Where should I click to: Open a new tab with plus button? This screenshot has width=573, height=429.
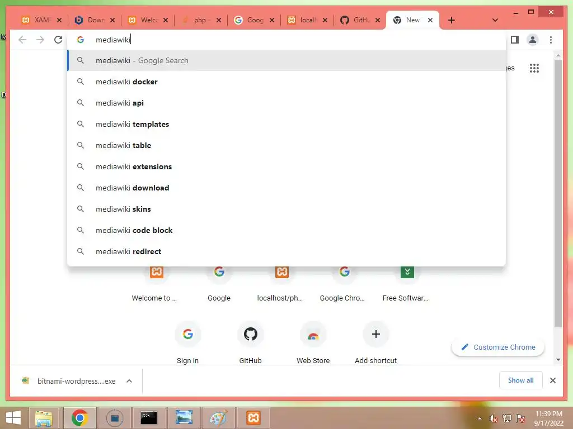click(452, 20)
